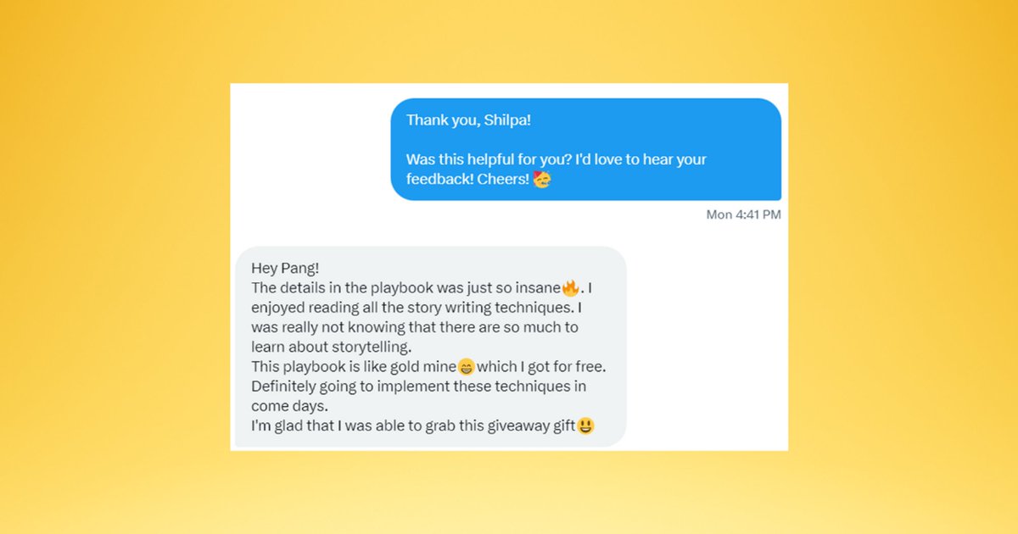Click the party face emoji after Cheers
Image resolution: width=1018 pixels, height=534 pixels.
click(542, 179)
